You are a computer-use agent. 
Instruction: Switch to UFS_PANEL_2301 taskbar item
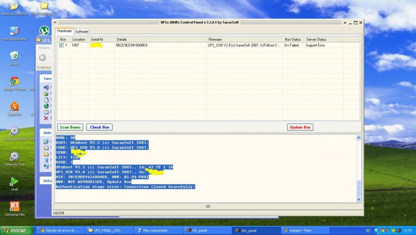109,230
